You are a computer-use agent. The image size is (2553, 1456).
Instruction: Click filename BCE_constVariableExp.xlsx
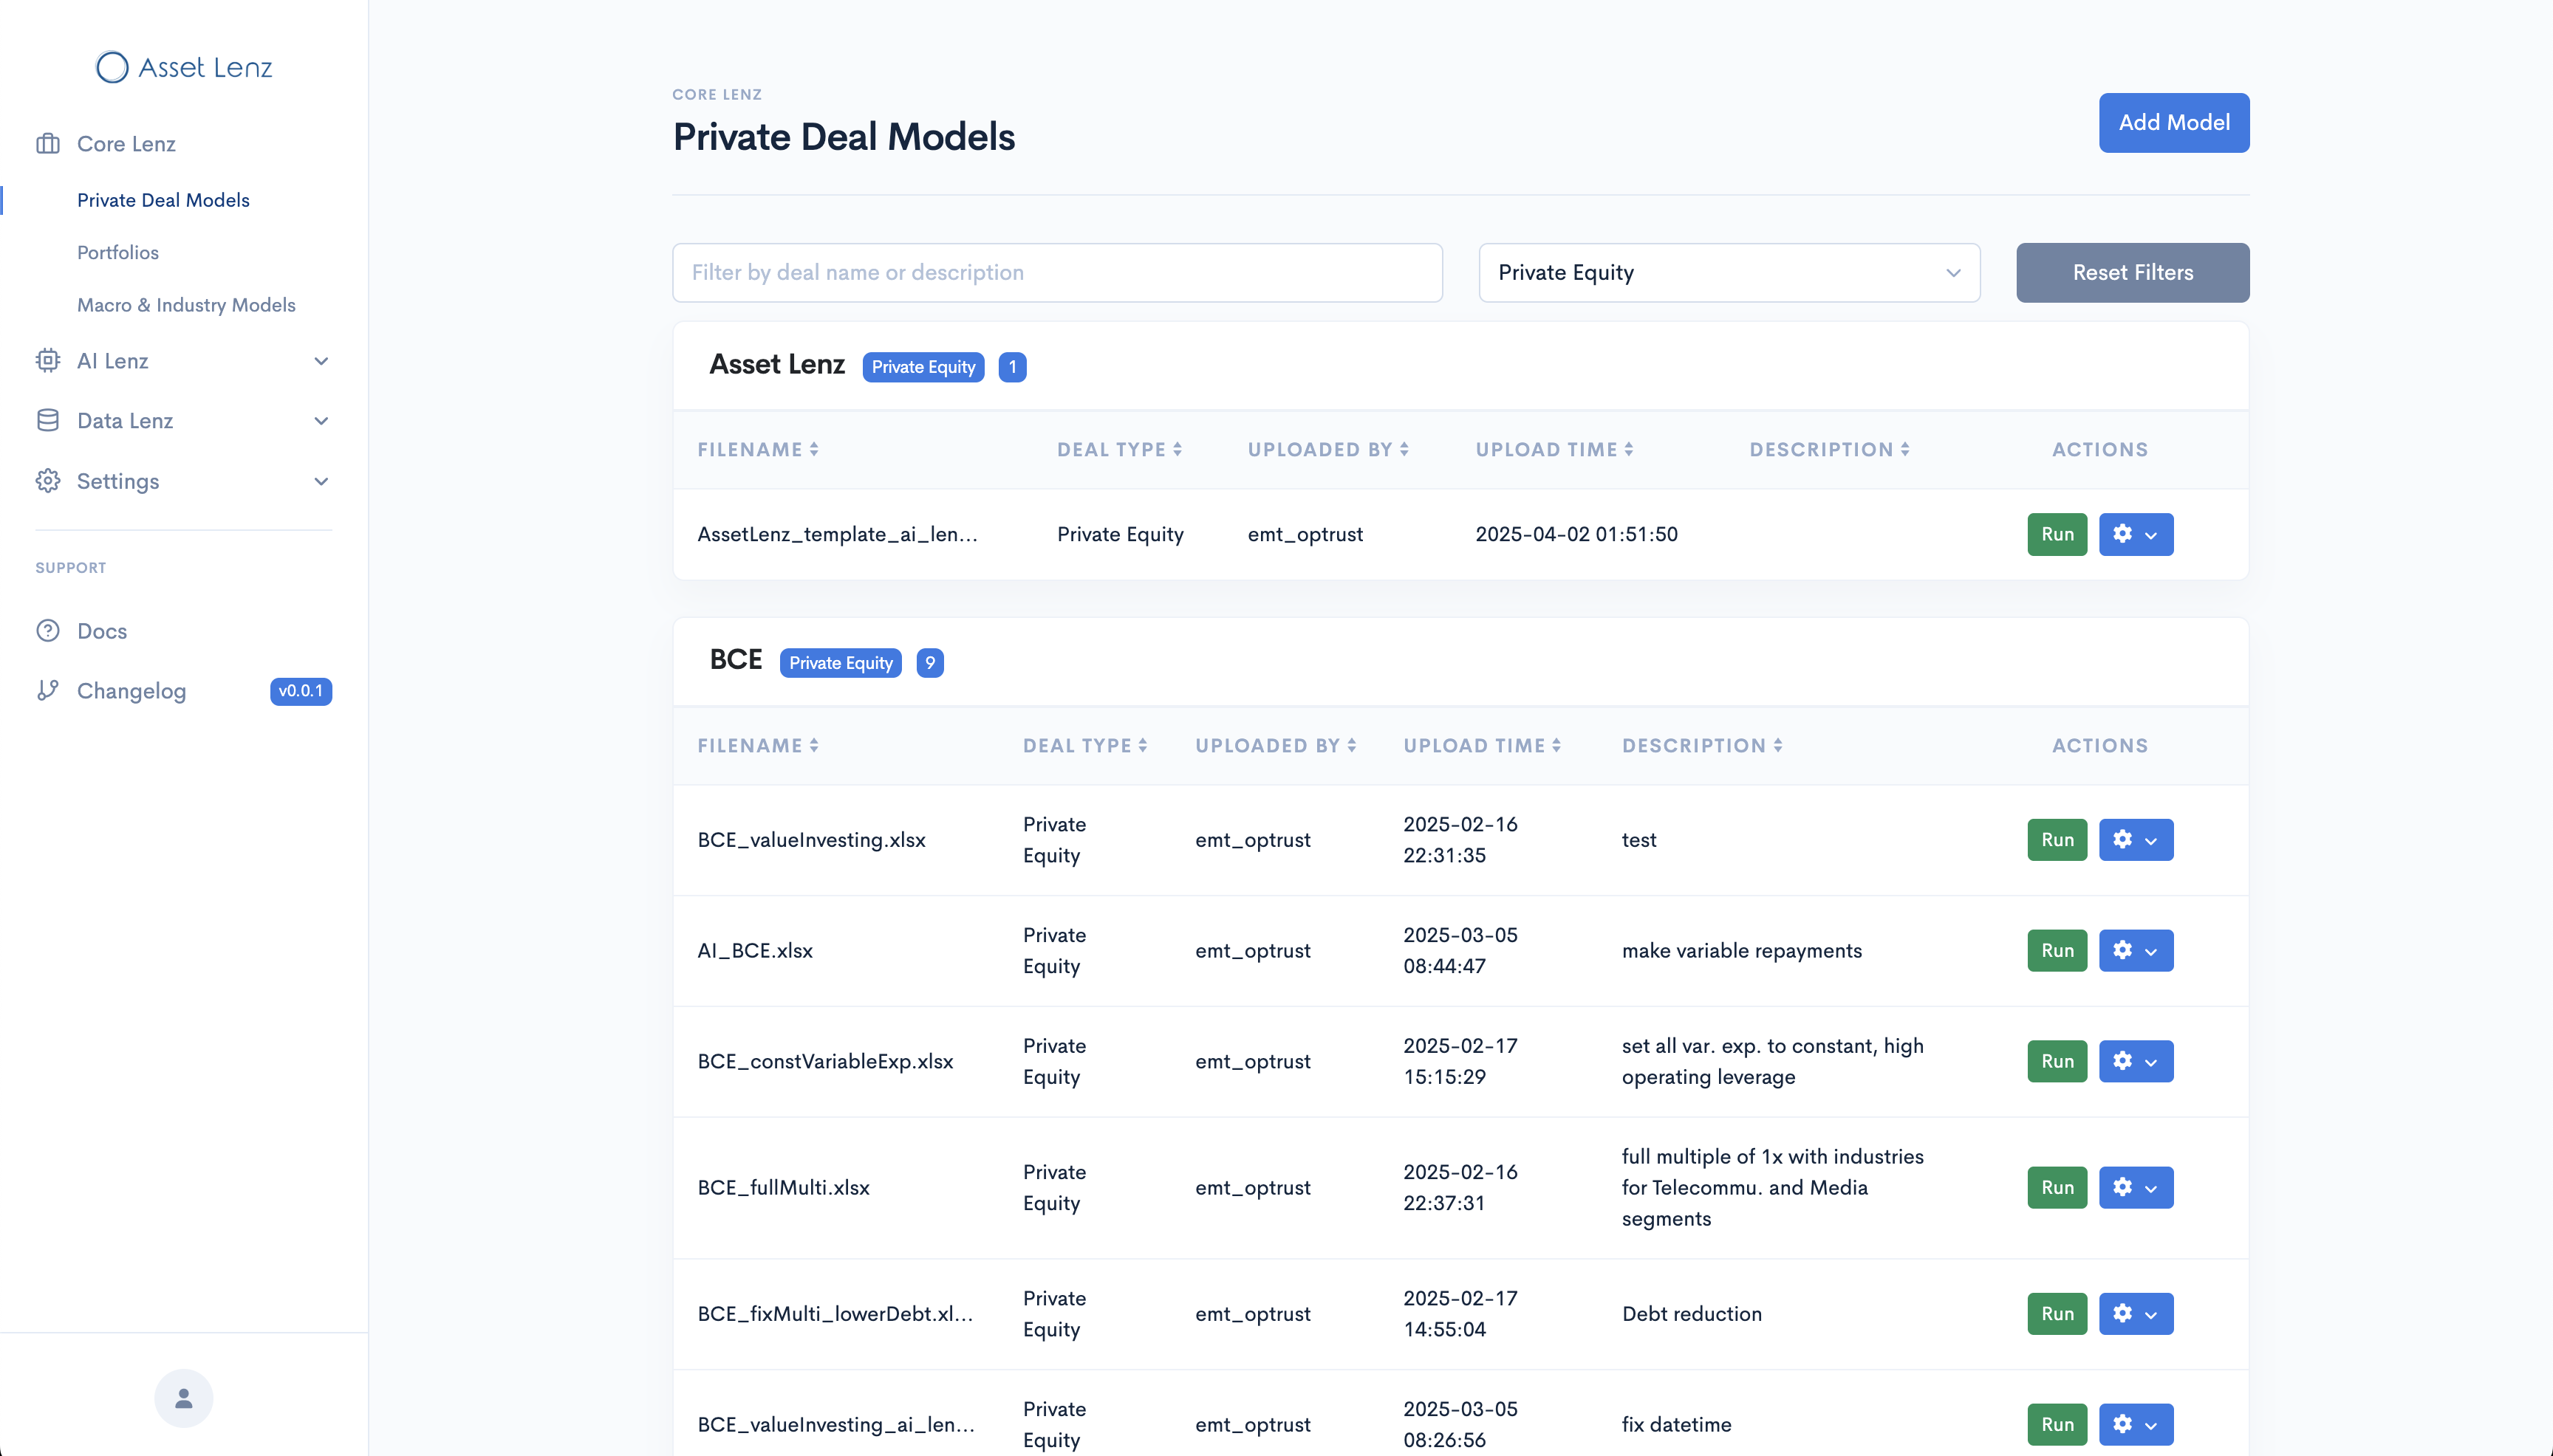(x=824, y=1061)
